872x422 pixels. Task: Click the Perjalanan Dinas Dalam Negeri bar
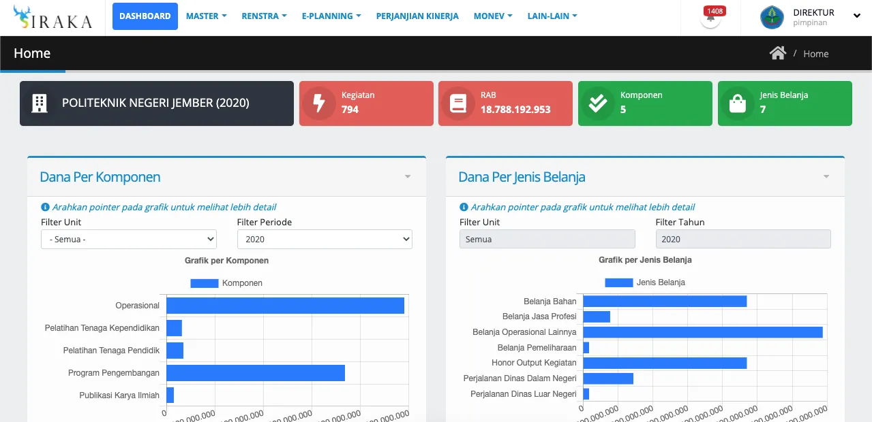tap(608, 378)
